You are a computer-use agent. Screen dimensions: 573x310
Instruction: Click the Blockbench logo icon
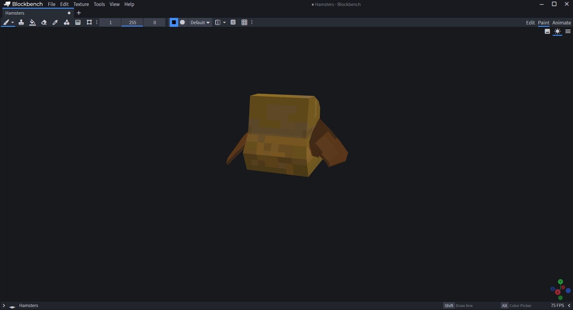pos(7,4)
